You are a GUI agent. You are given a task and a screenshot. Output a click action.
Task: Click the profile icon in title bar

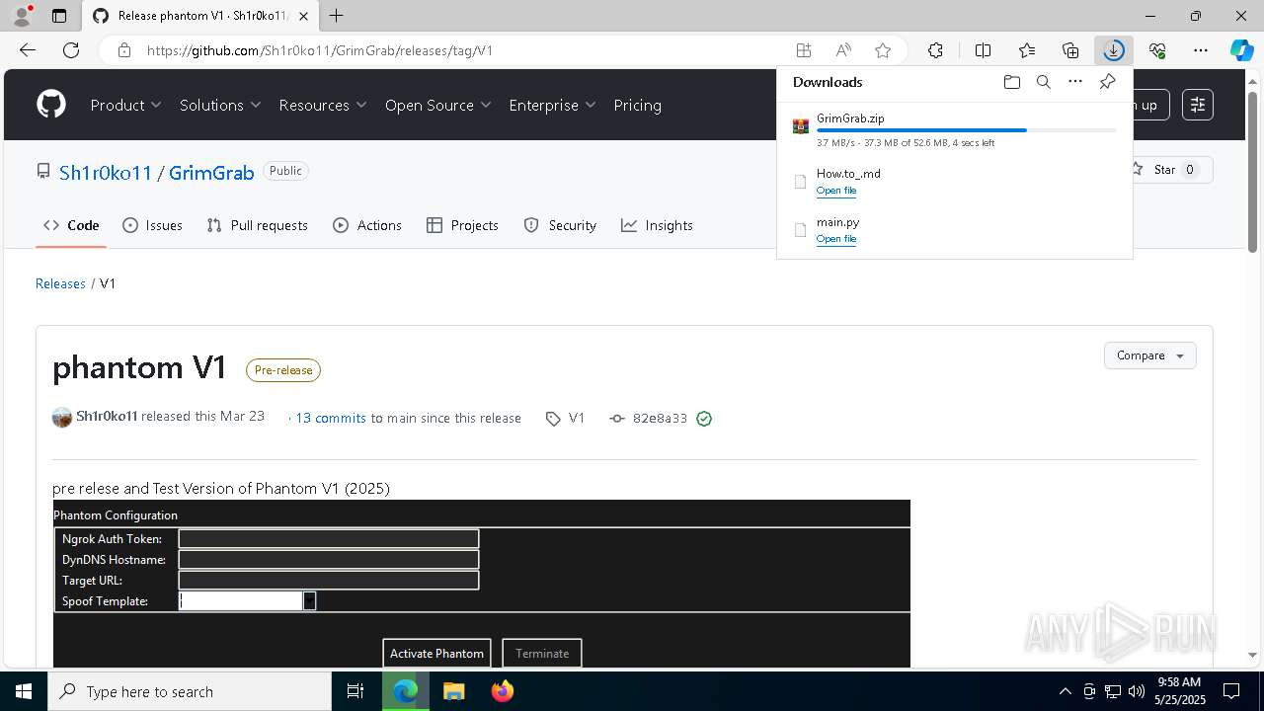coord(22,16)
